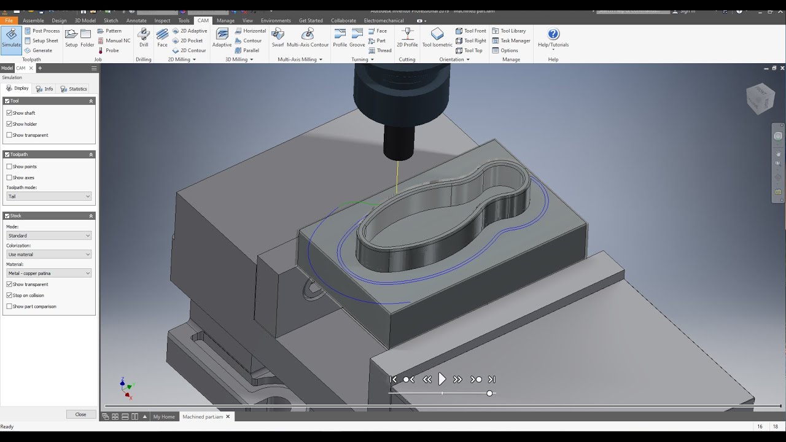Viewport: 786px width, 442px height.
Task: Click the Simulate tool icon
Action: coord(11,38)
